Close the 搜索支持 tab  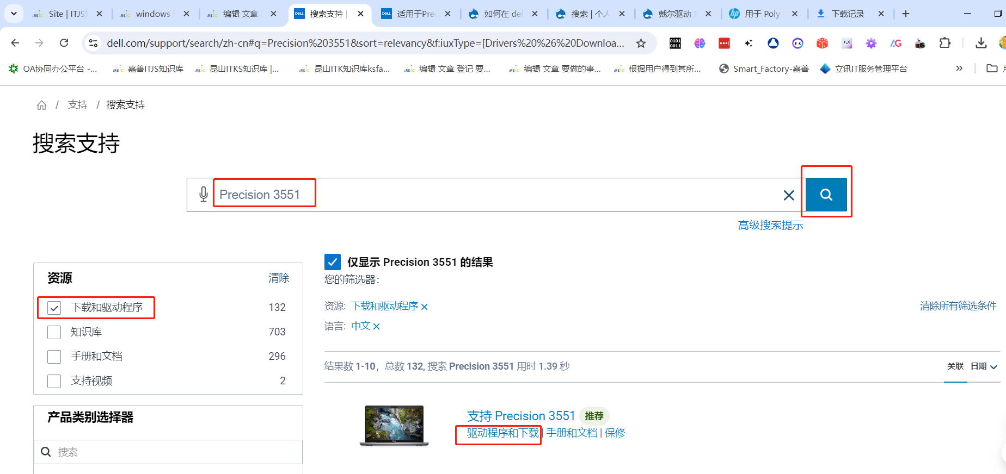360,14
